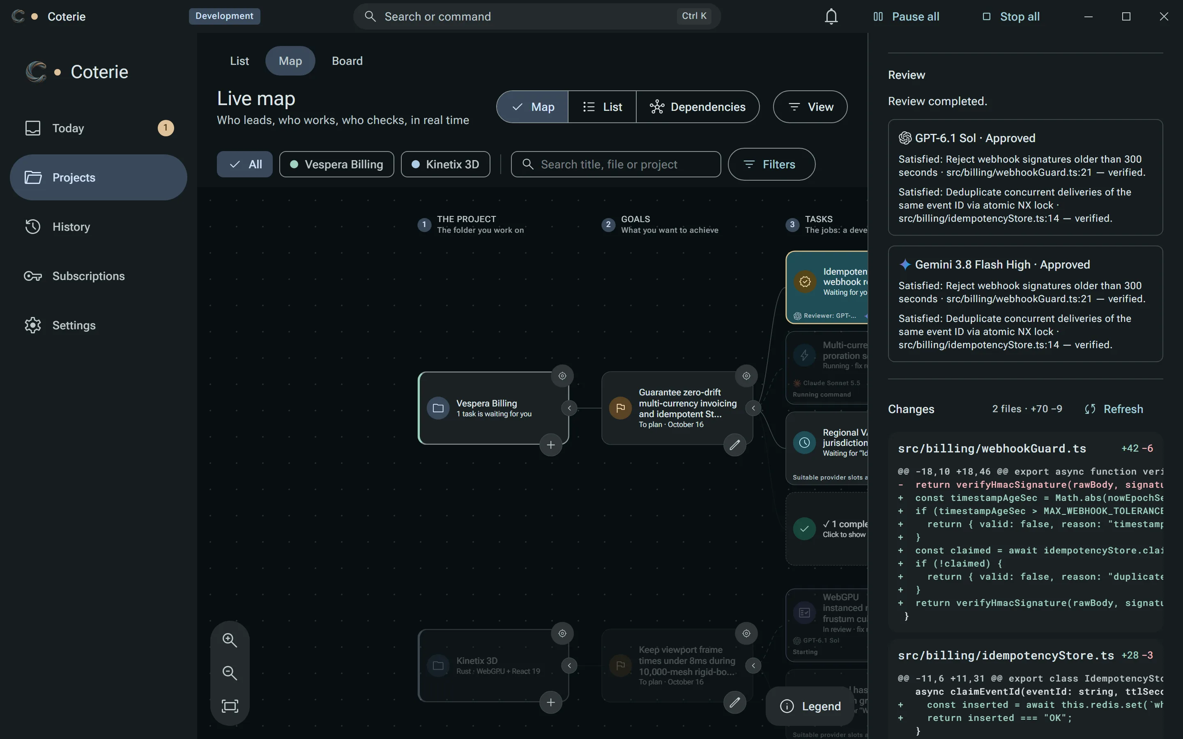Viewport: 1183px width, 739px height.
Task: Edit the Keep viewport frame goal pencil
Action: click(735, 702)
